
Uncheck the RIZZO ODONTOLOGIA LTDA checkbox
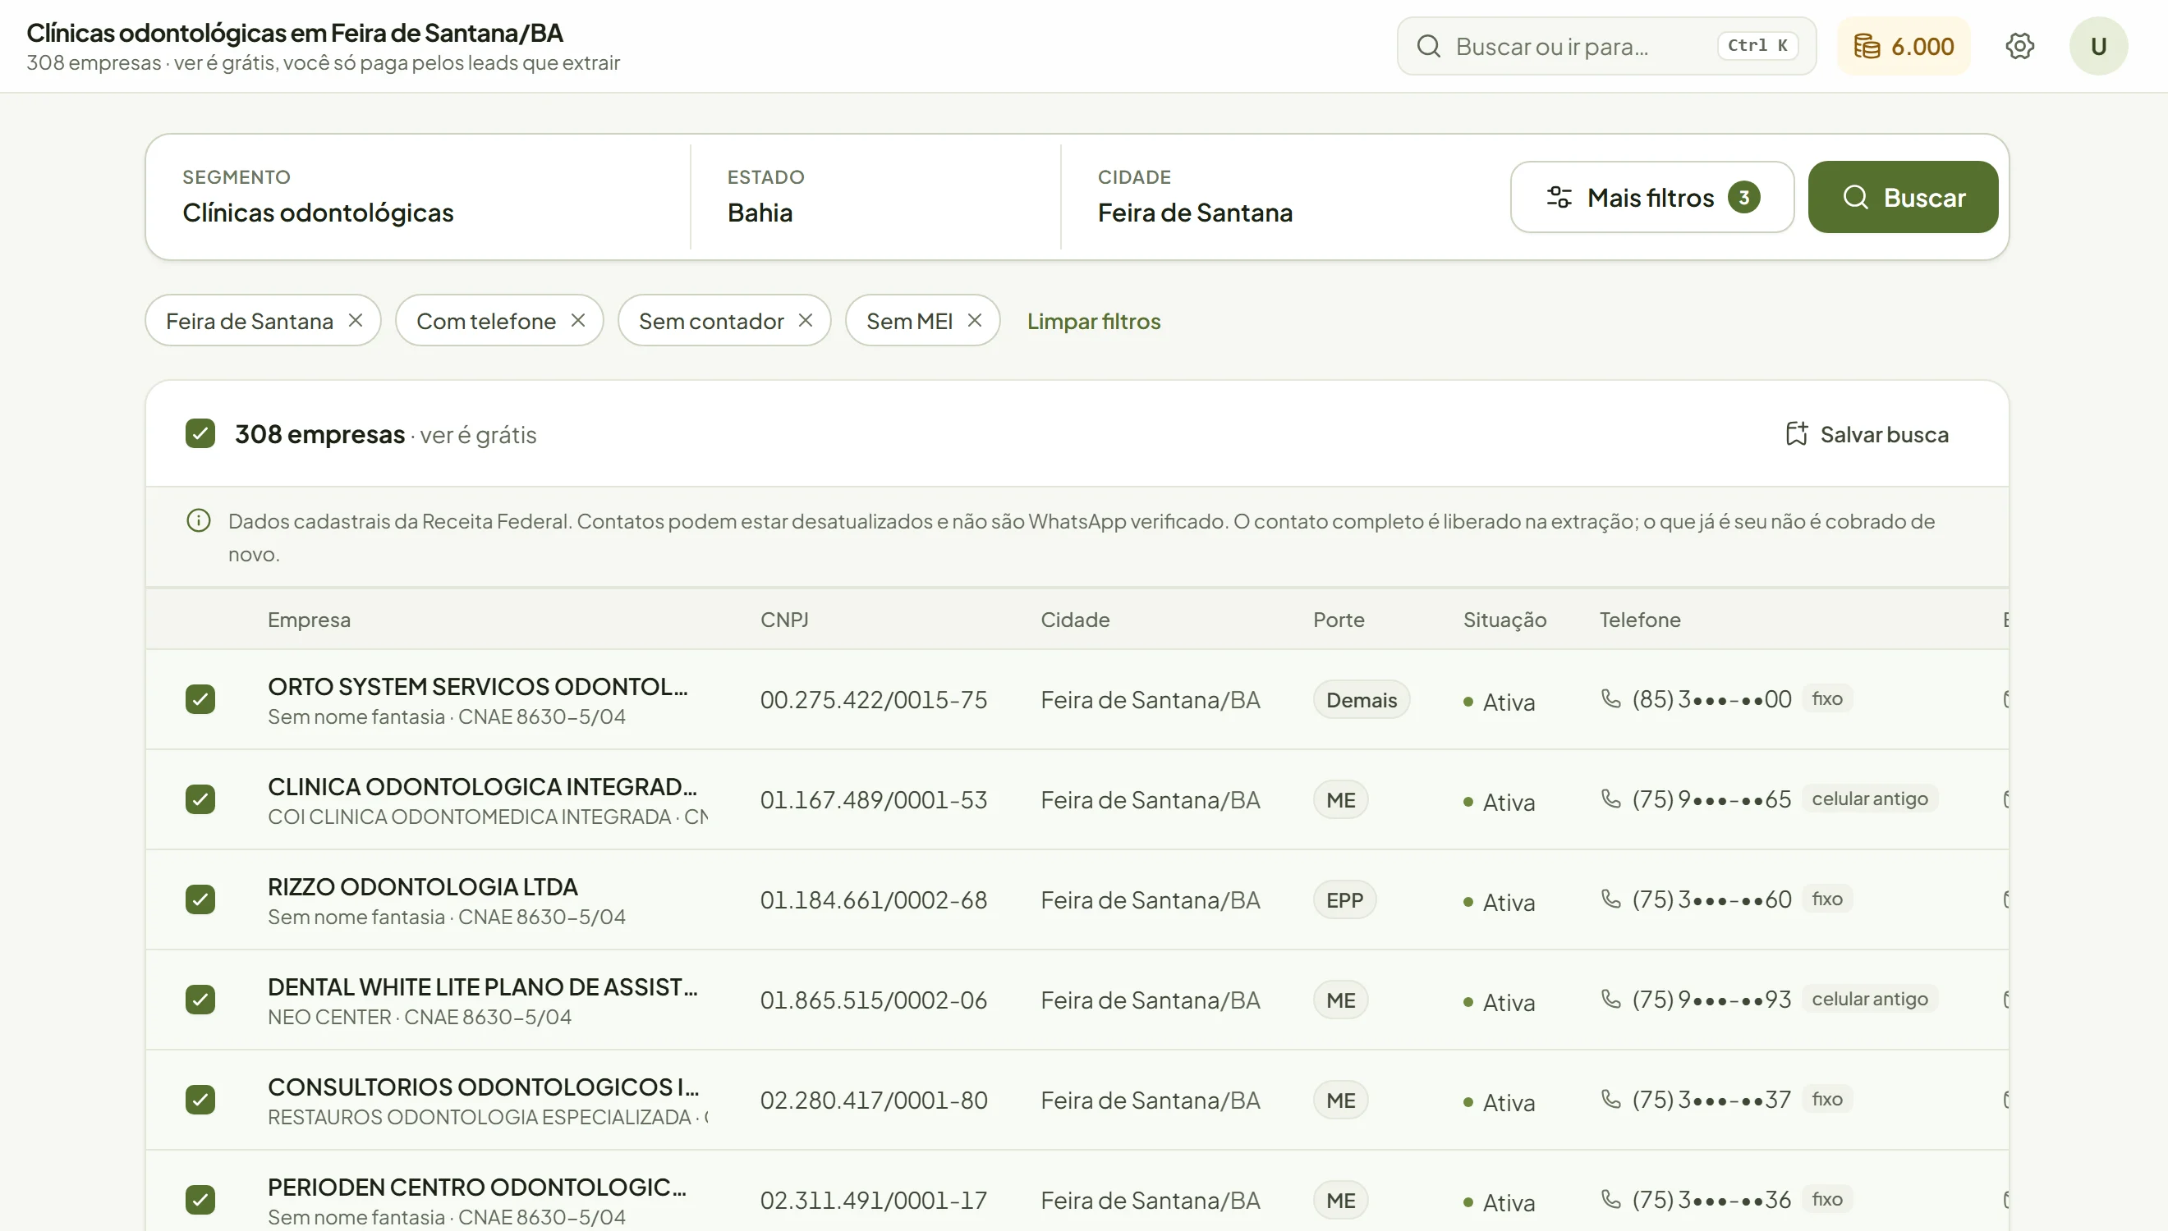pyautogui.click(x=200, y=899)
